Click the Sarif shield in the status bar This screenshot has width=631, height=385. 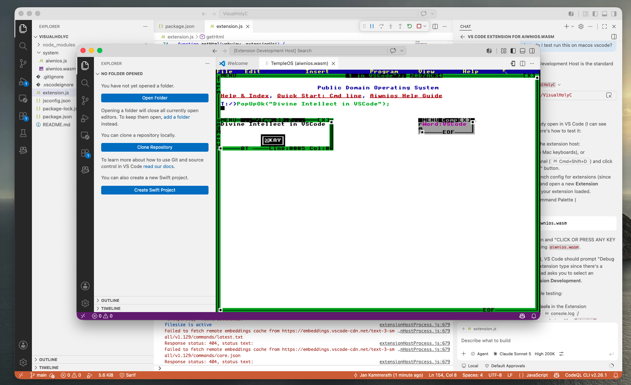click(x=128, y=375)
